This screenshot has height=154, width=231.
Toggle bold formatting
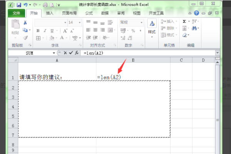[x=38, y=31]
